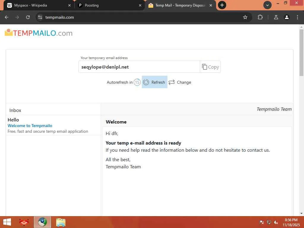Click the Welcome email subject
This screenshot has height=228, width=304.
point(116,122)
